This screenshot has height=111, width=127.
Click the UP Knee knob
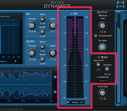coord(42,19)
